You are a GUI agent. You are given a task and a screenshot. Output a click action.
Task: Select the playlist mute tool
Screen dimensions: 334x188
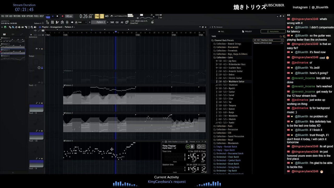point(19,27)
